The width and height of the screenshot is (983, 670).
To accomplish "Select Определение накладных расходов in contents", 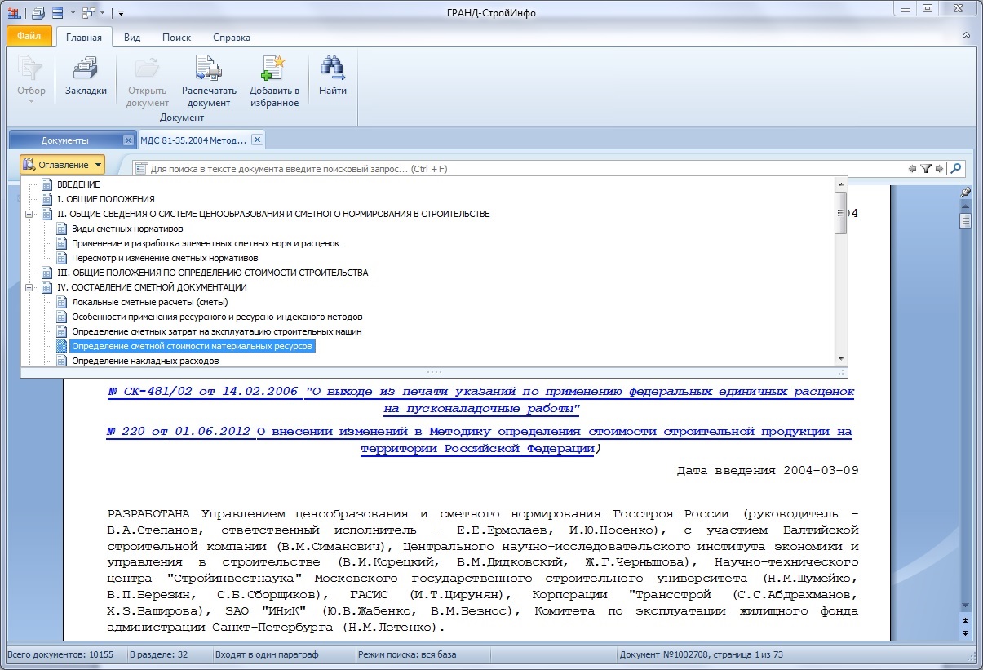I will pyautogui.click(x=145, y=361).
